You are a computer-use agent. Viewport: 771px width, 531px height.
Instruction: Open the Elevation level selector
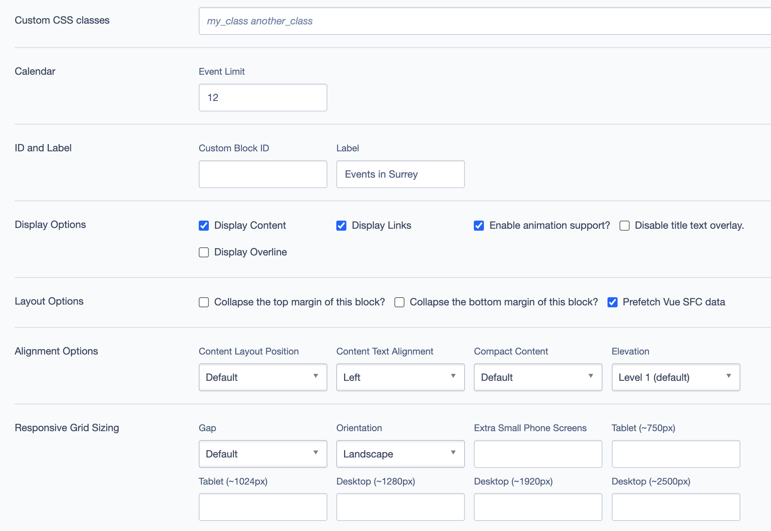click(x=676, y=377)
